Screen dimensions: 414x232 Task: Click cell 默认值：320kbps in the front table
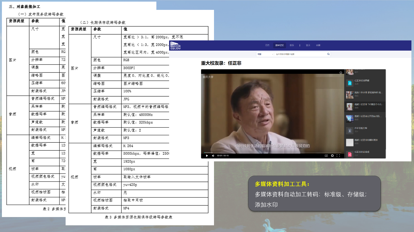[x=138, y=122]
